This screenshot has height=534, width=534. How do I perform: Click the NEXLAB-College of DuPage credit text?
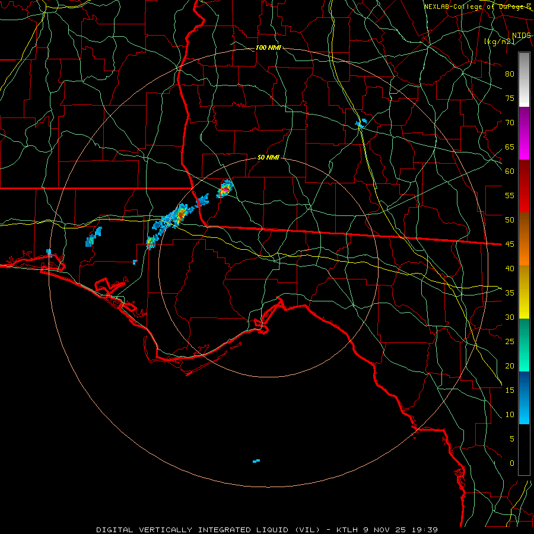coord(477,7)
